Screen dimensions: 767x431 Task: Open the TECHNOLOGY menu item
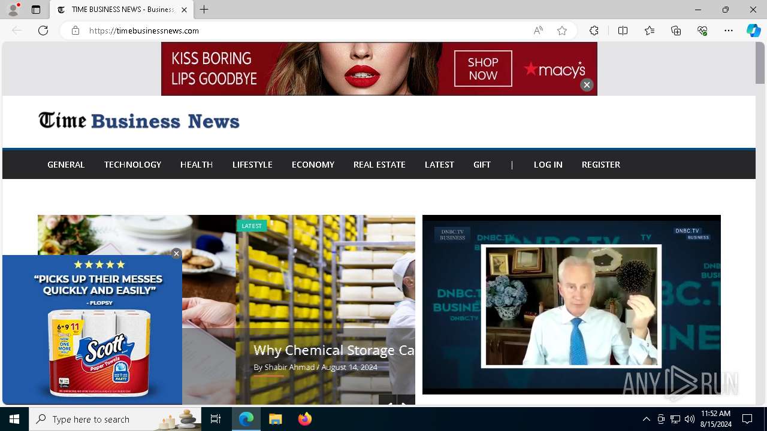pyautogui.click(x=132, y=165)
